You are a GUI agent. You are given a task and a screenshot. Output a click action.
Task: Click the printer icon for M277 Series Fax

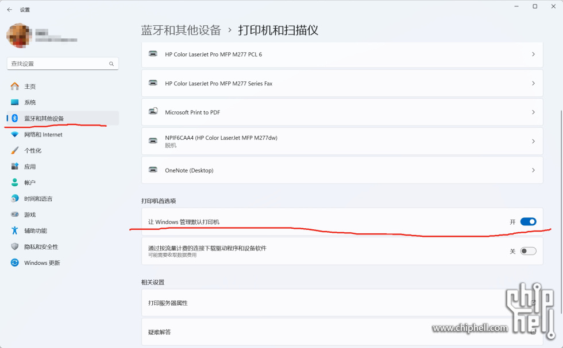point(153,83)
